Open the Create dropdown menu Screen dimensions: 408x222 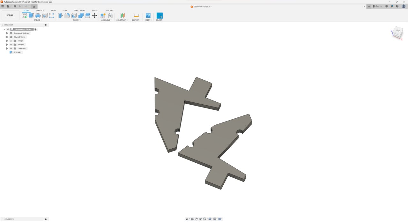[38, 20]
